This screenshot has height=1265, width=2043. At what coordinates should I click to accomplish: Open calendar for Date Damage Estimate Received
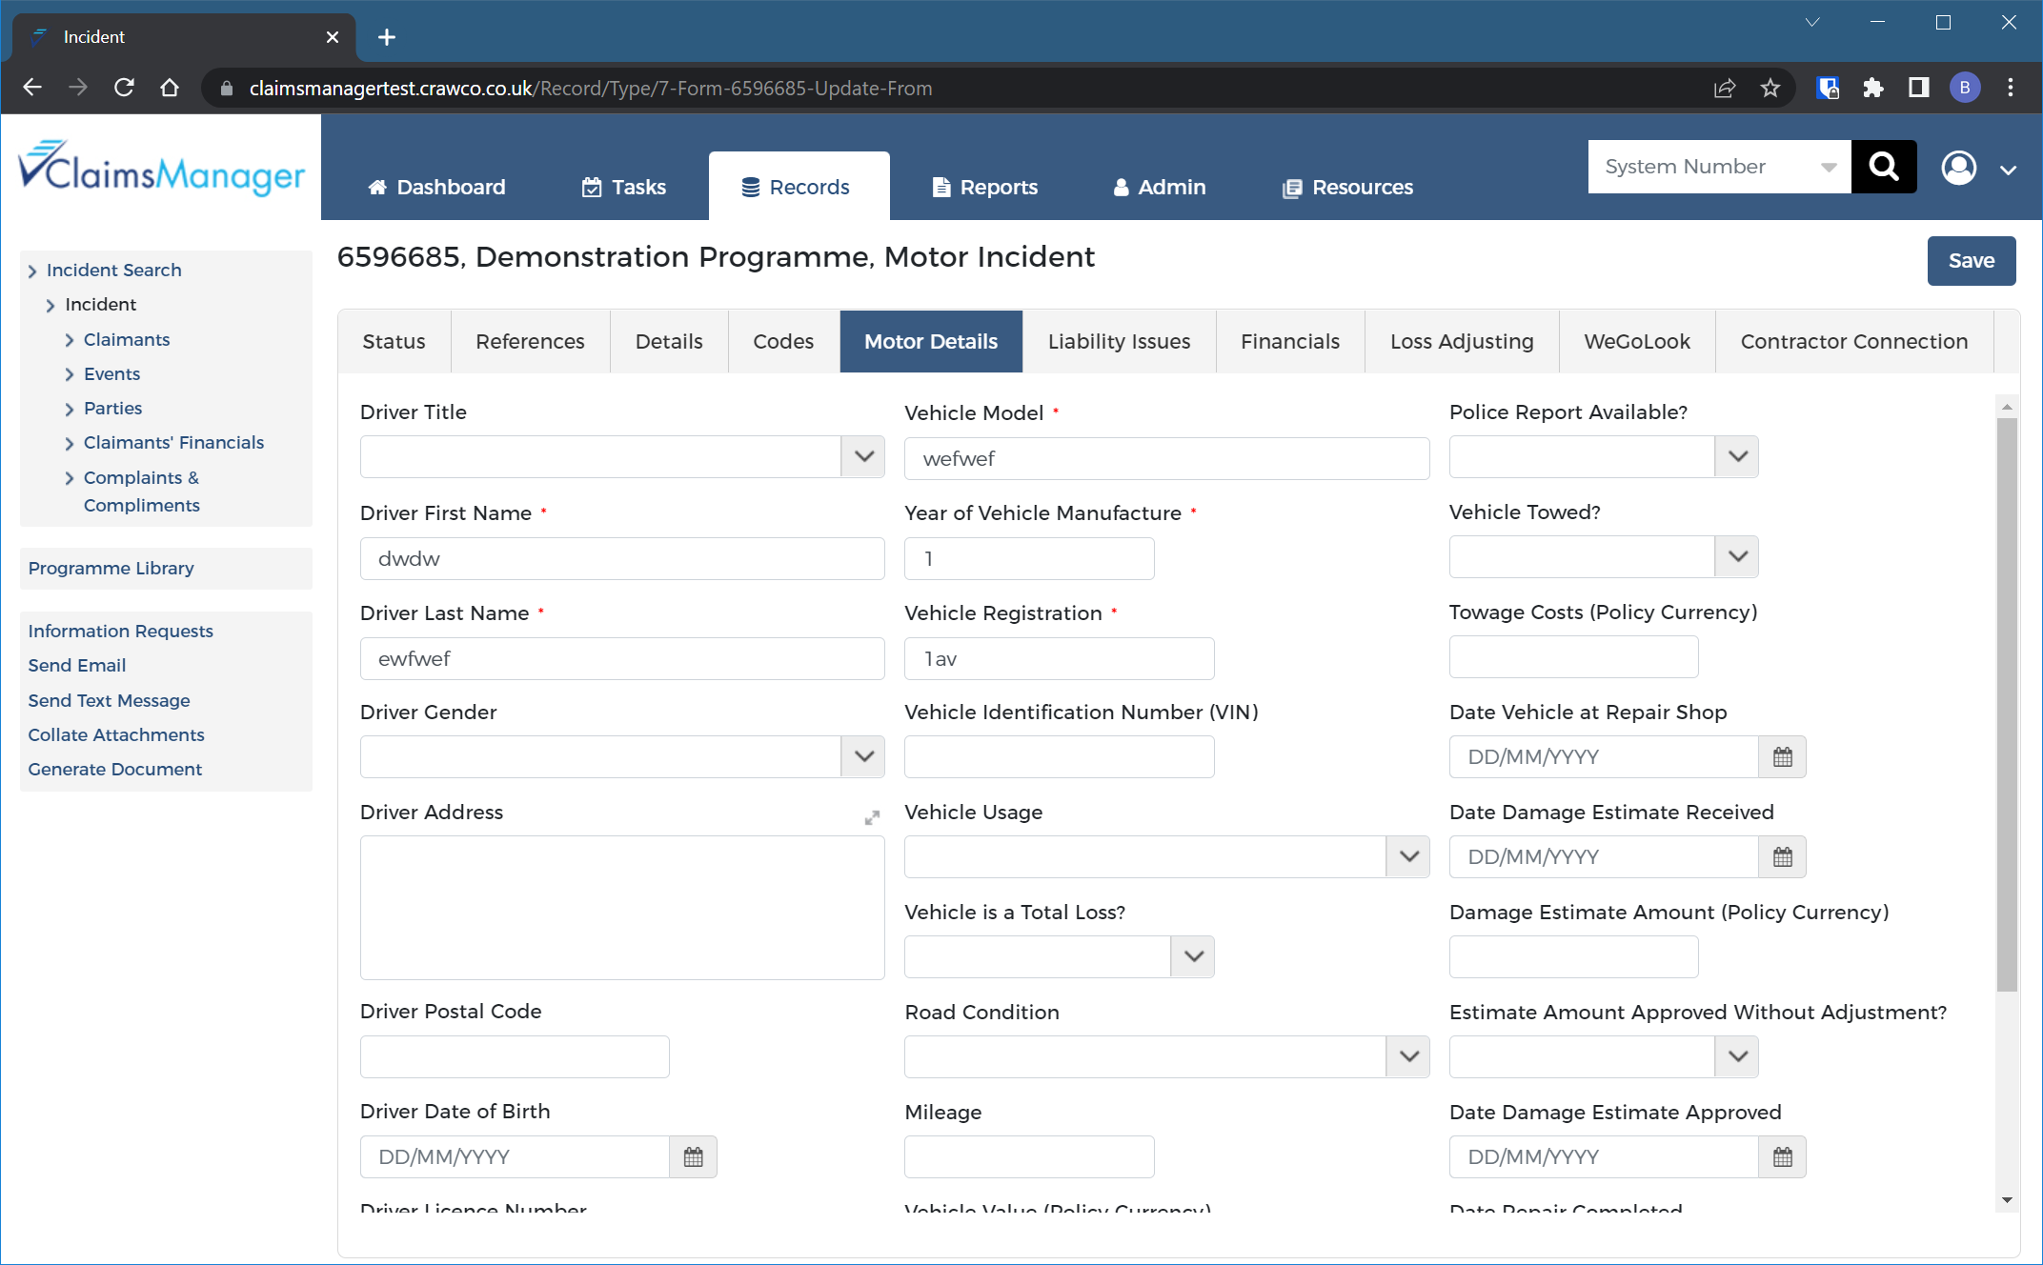1782,857
